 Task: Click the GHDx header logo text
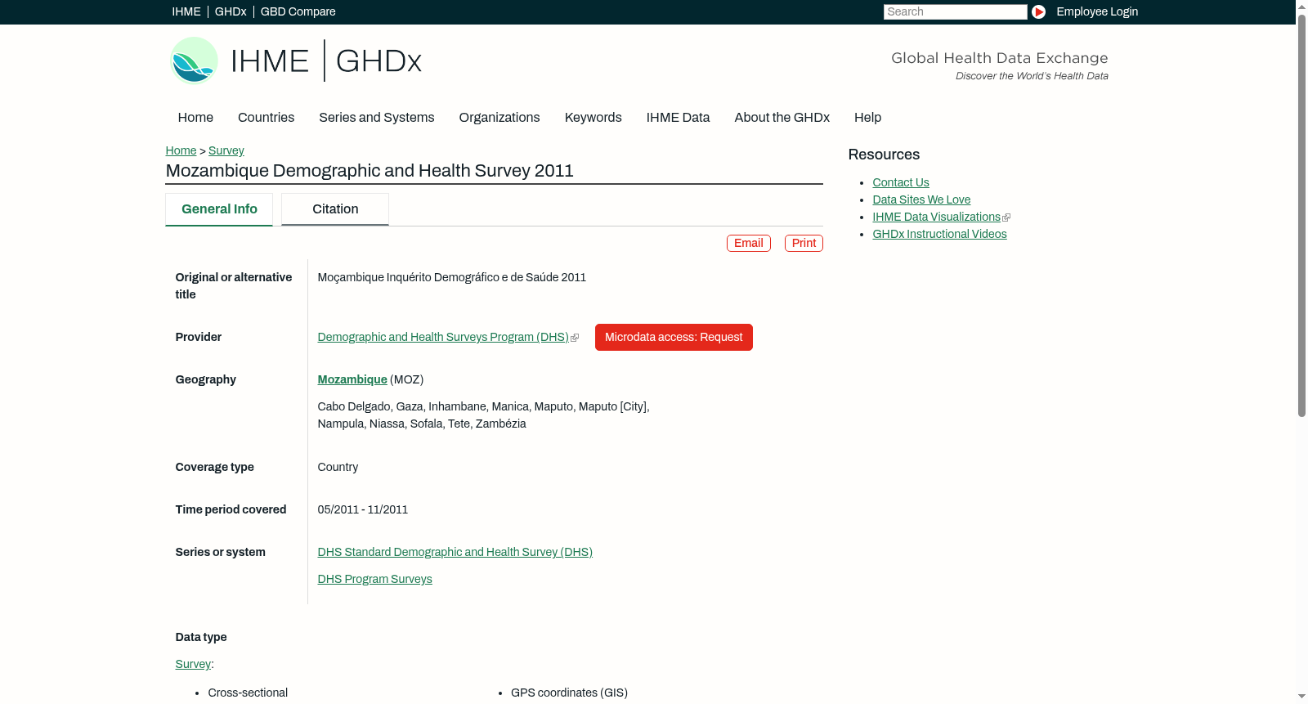coord(379,61)
